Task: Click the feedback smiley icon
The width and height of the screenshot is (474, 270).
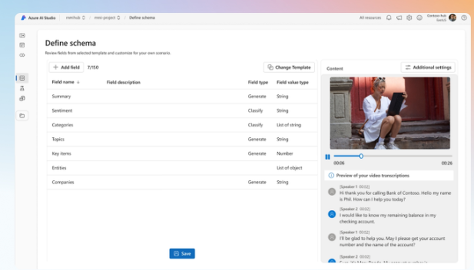Action: 419,18
